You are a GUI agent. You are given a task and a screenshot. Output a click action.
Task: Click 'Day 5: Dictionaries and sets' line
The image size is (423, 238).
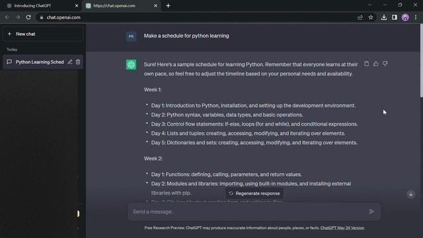(254, 143)
